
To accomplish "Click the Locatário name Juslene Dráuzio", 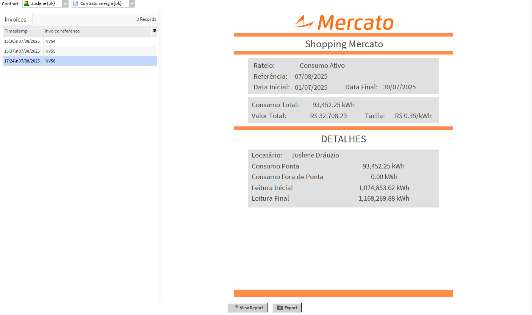I will click(x=315, y=155).
